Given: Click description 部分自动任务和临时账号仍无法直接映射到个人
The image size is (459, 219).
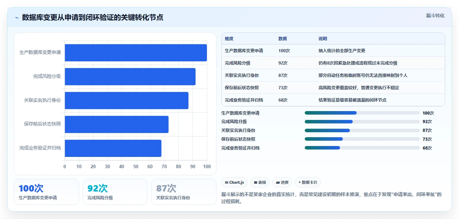Looking at the screenshot, I should 363,75.
